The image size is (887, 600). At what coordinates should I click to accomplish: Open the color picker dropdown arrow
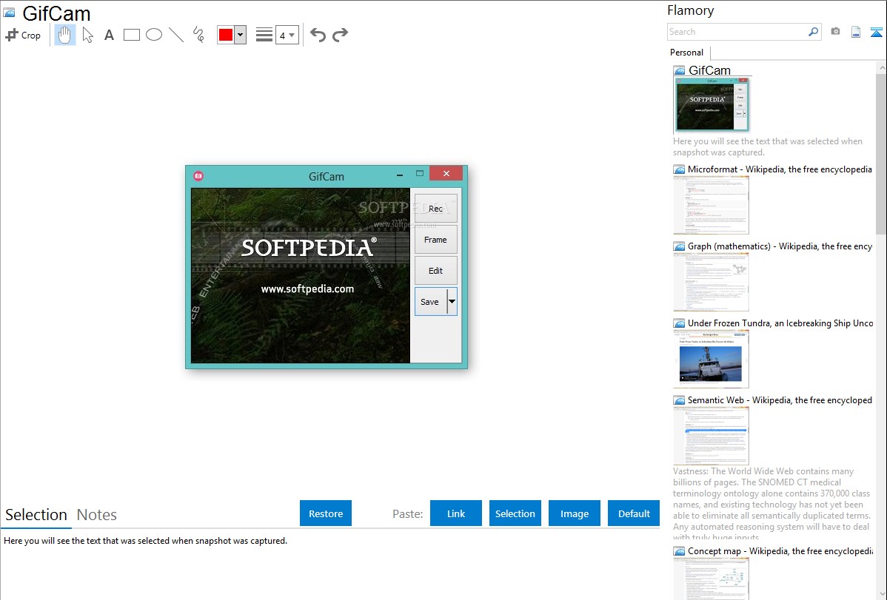click(x=240, y=35)
